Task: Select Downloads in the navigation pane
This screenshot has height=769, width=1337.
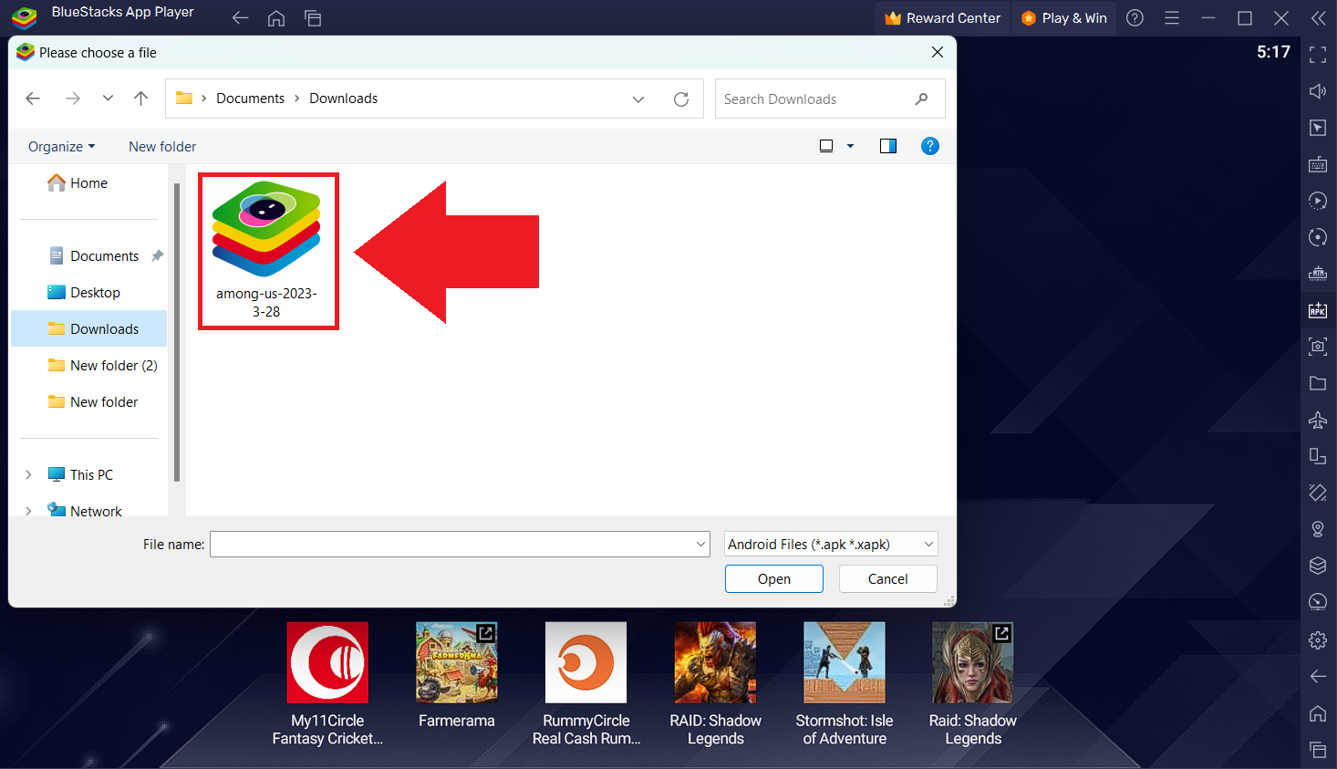Action: tap(88, 328)
